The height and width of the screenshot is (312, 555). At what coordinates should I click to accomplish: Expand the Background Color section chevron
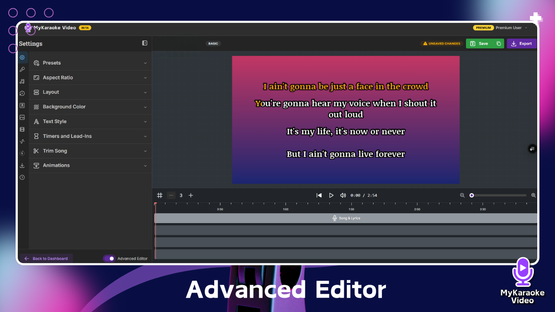pyautogui.click(x=145, y=107)
